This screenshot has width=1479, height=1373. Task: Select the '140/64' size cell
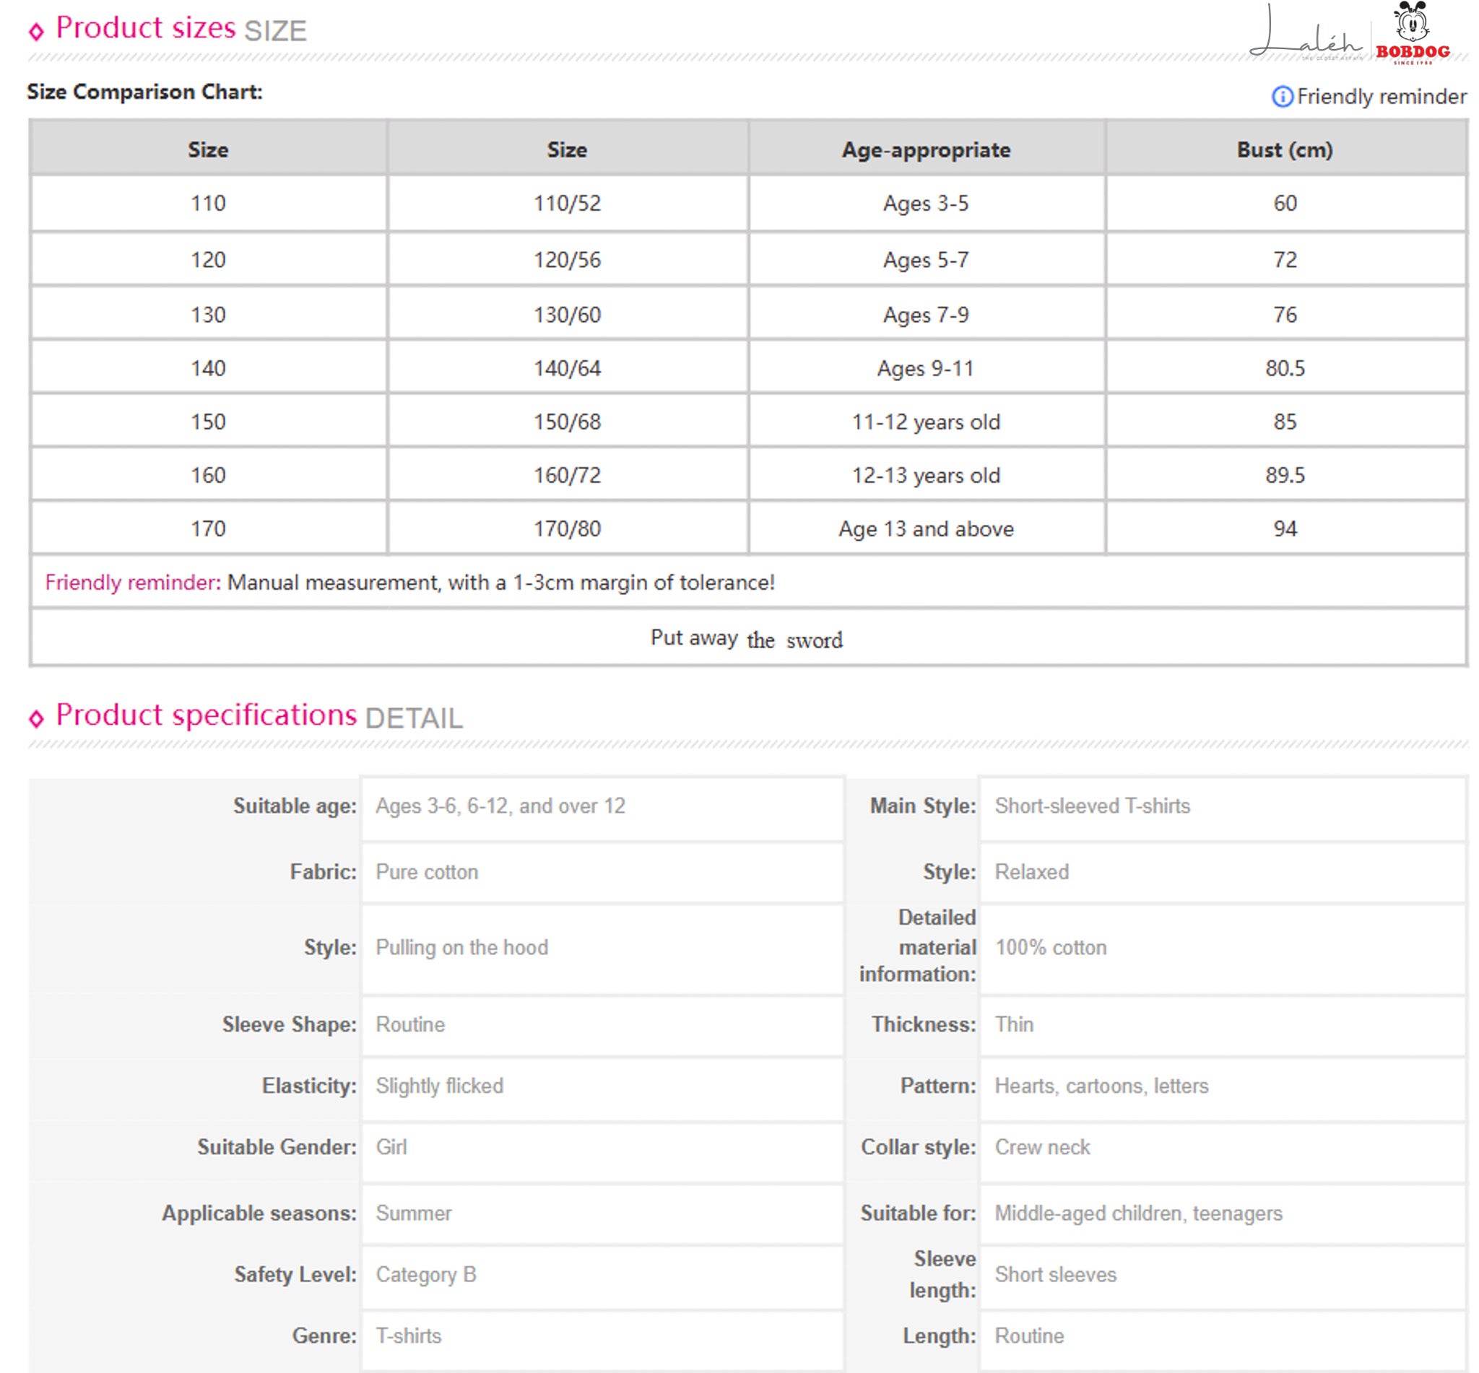(567, 367)
